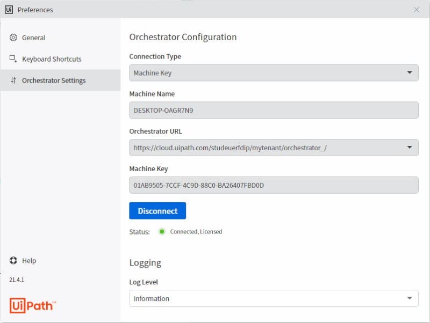This screenshot has height=323, width=430.
Task: Select the Orchestrator Settings tab
Action: [60, 80]
